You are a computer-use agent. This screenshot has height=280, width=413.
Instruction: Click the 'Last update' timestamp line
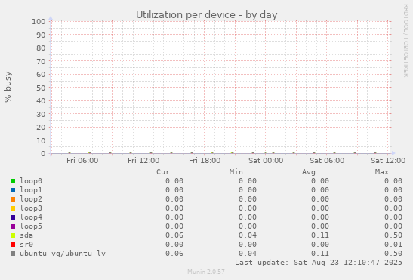(x=319, y=263)
